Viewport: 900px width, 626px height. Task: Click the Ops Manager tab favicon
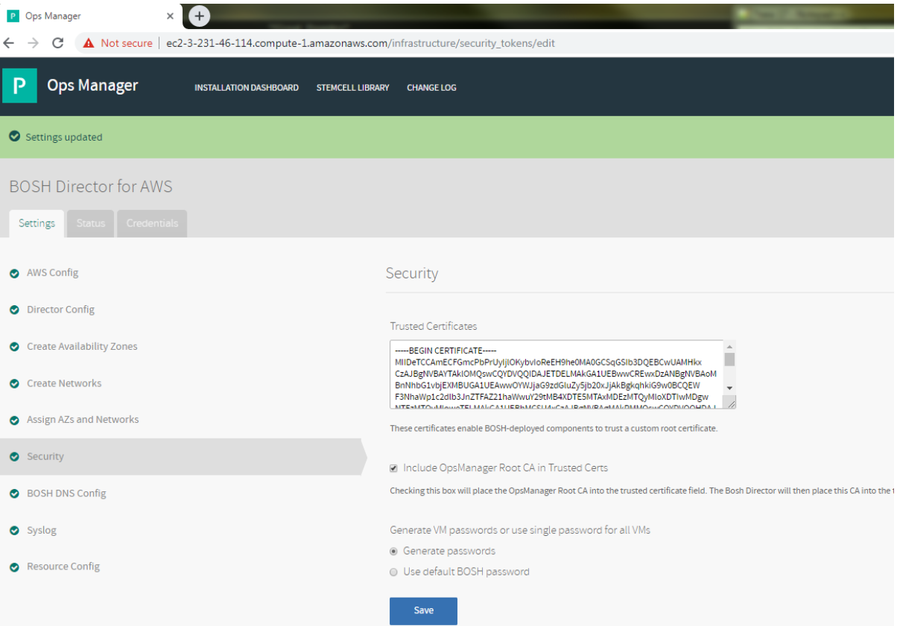[13, 16]
